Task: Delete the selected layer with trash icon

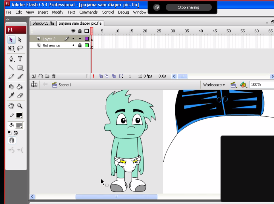Action: click(x=54, y=76)
